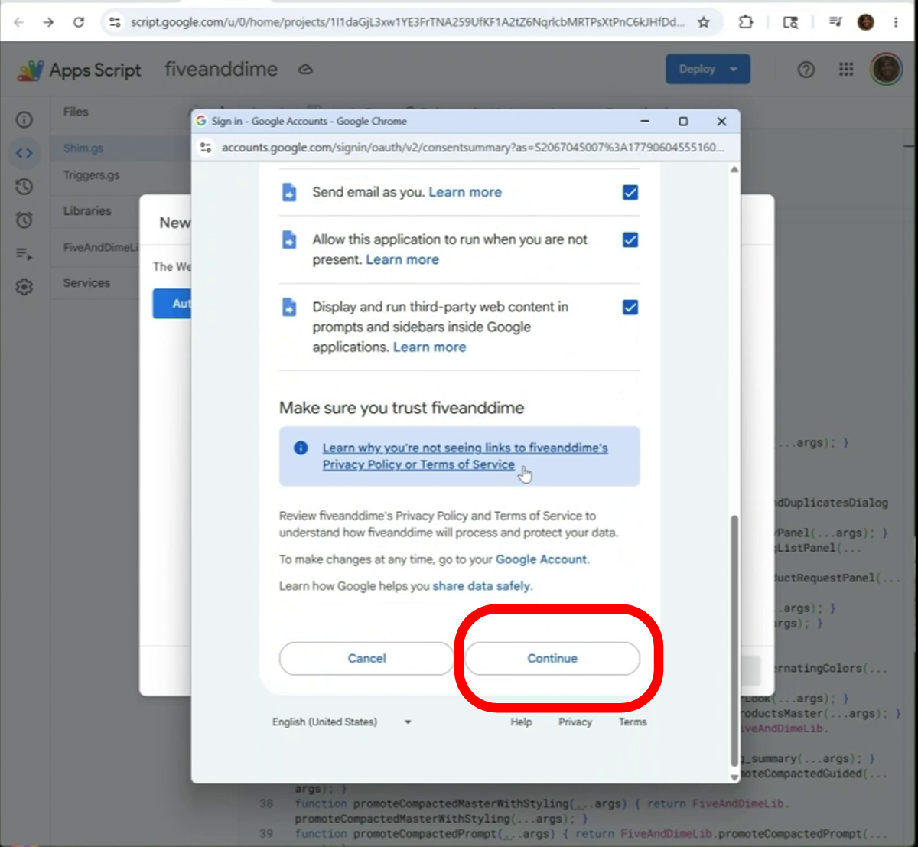Viewport: 918px width, 847px height.
Task: Open the Google apps grid icon
Action: point(846,70)
